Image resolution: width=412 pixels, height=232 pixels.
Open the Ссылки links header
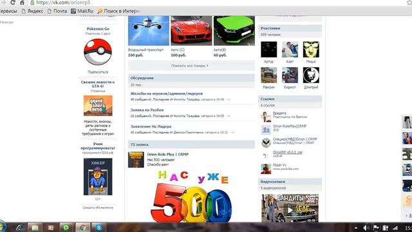pyautogui.click(x=290, y=99)
